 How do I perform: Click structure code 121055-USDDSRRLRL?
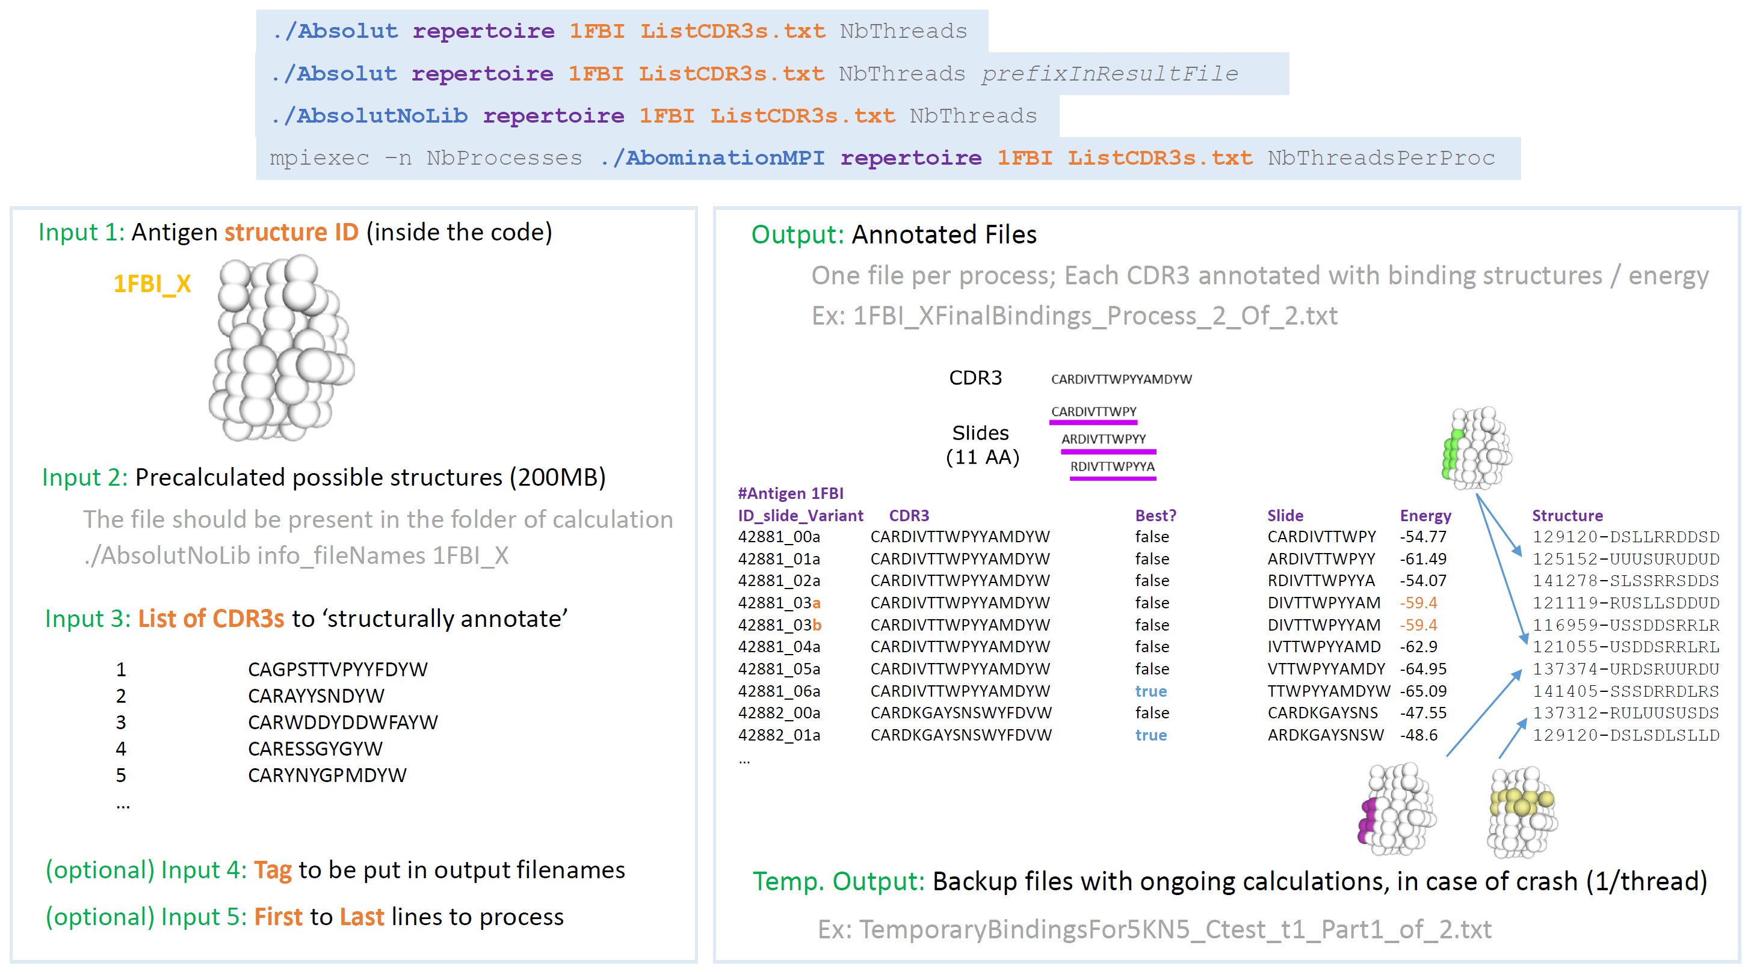coord(1625,647)
